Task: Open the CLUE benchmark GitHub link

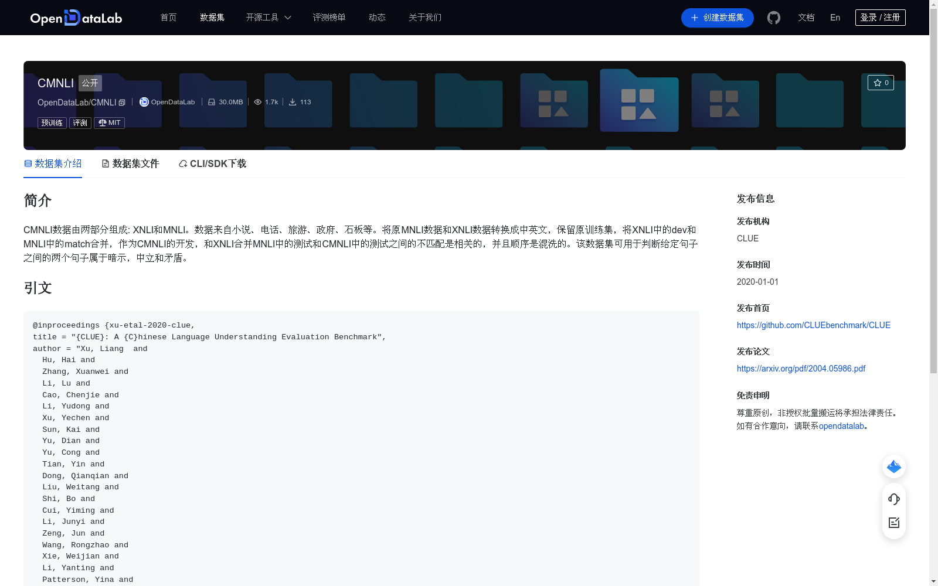Action: pos(813,325)
